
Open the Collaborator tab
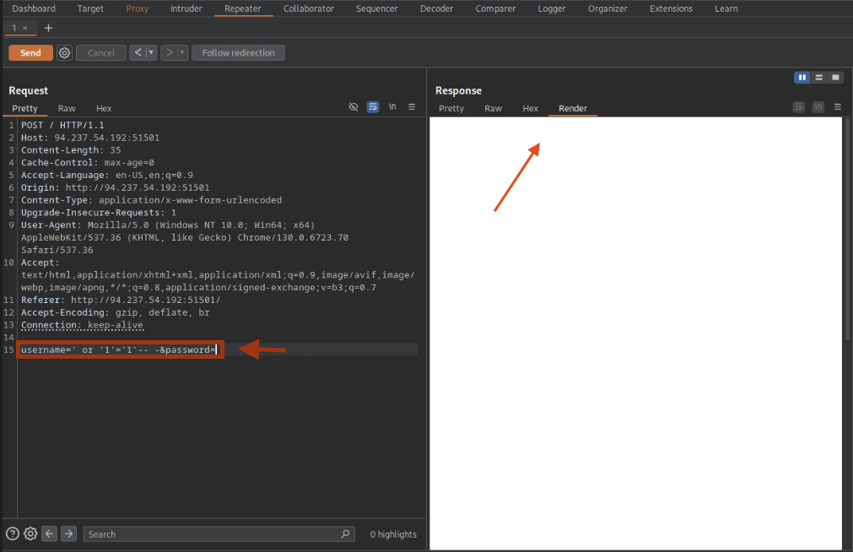(309, 8)
